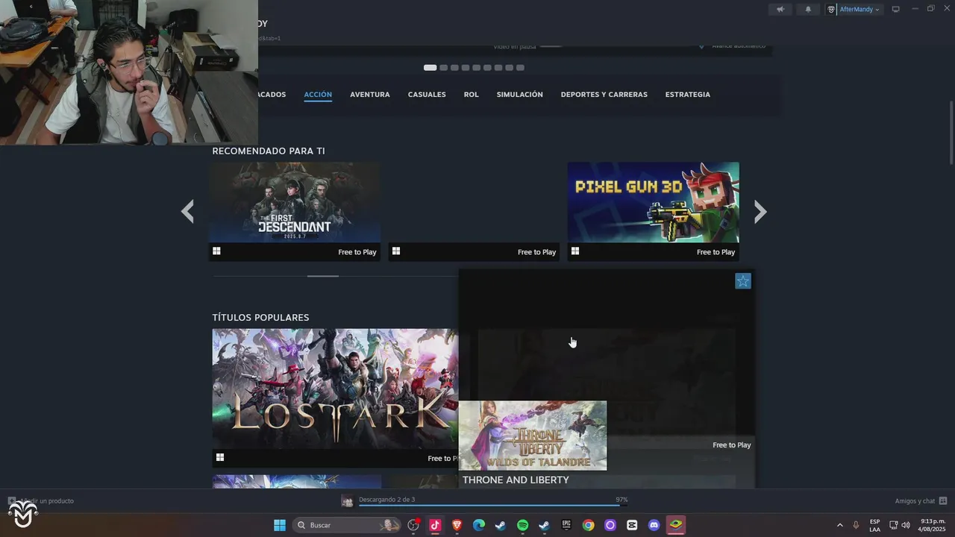955x537 pixels.
Task: Open Brave browser from the taskbar
Action: pyautogui.click(x=457, y=525)
